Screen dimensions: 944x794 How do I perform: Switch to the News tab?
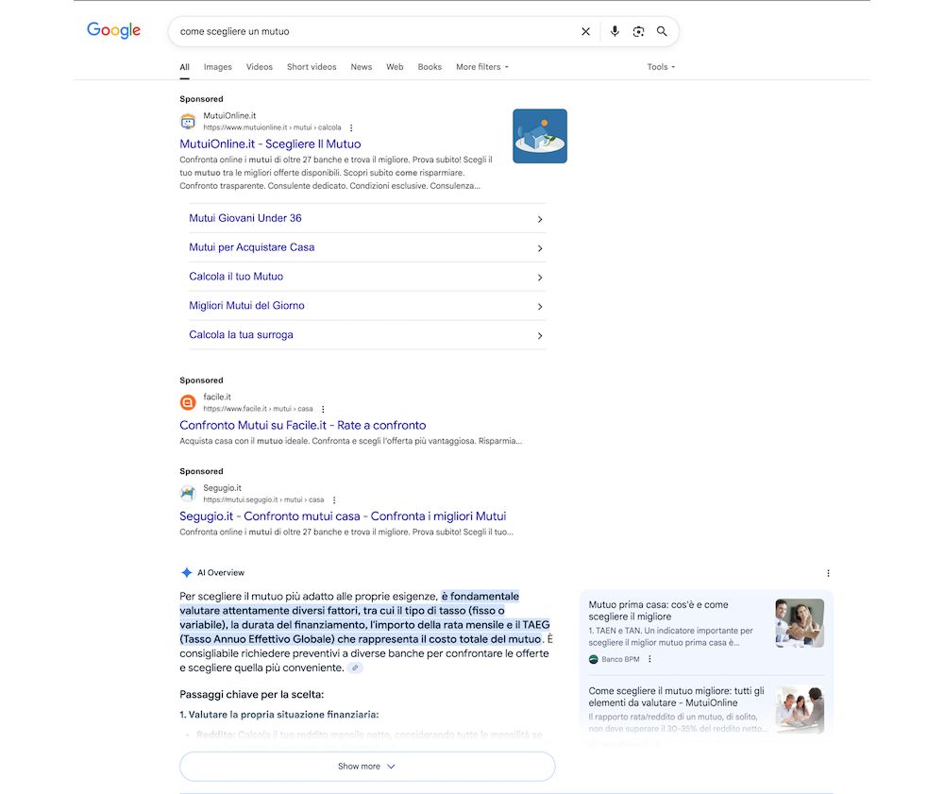point(362,66)
